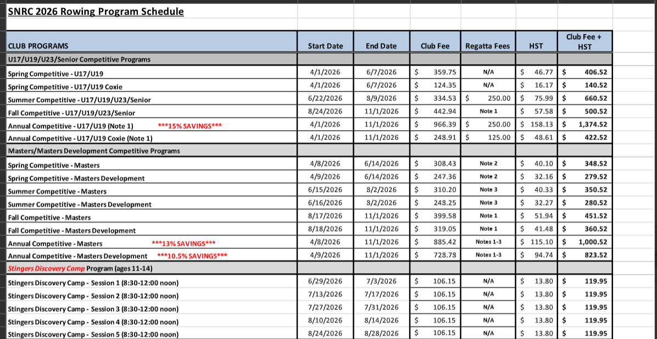Select the End Date column header

pos(381,46)
